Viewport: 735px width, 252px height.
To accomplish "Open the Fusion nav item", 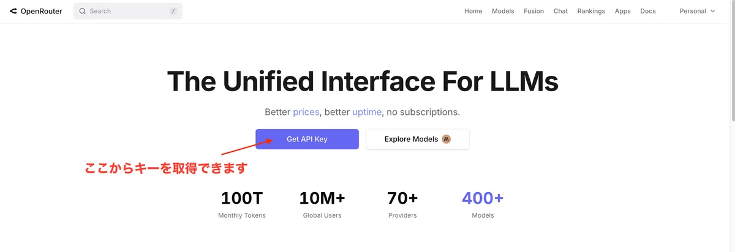I will 533,11.
